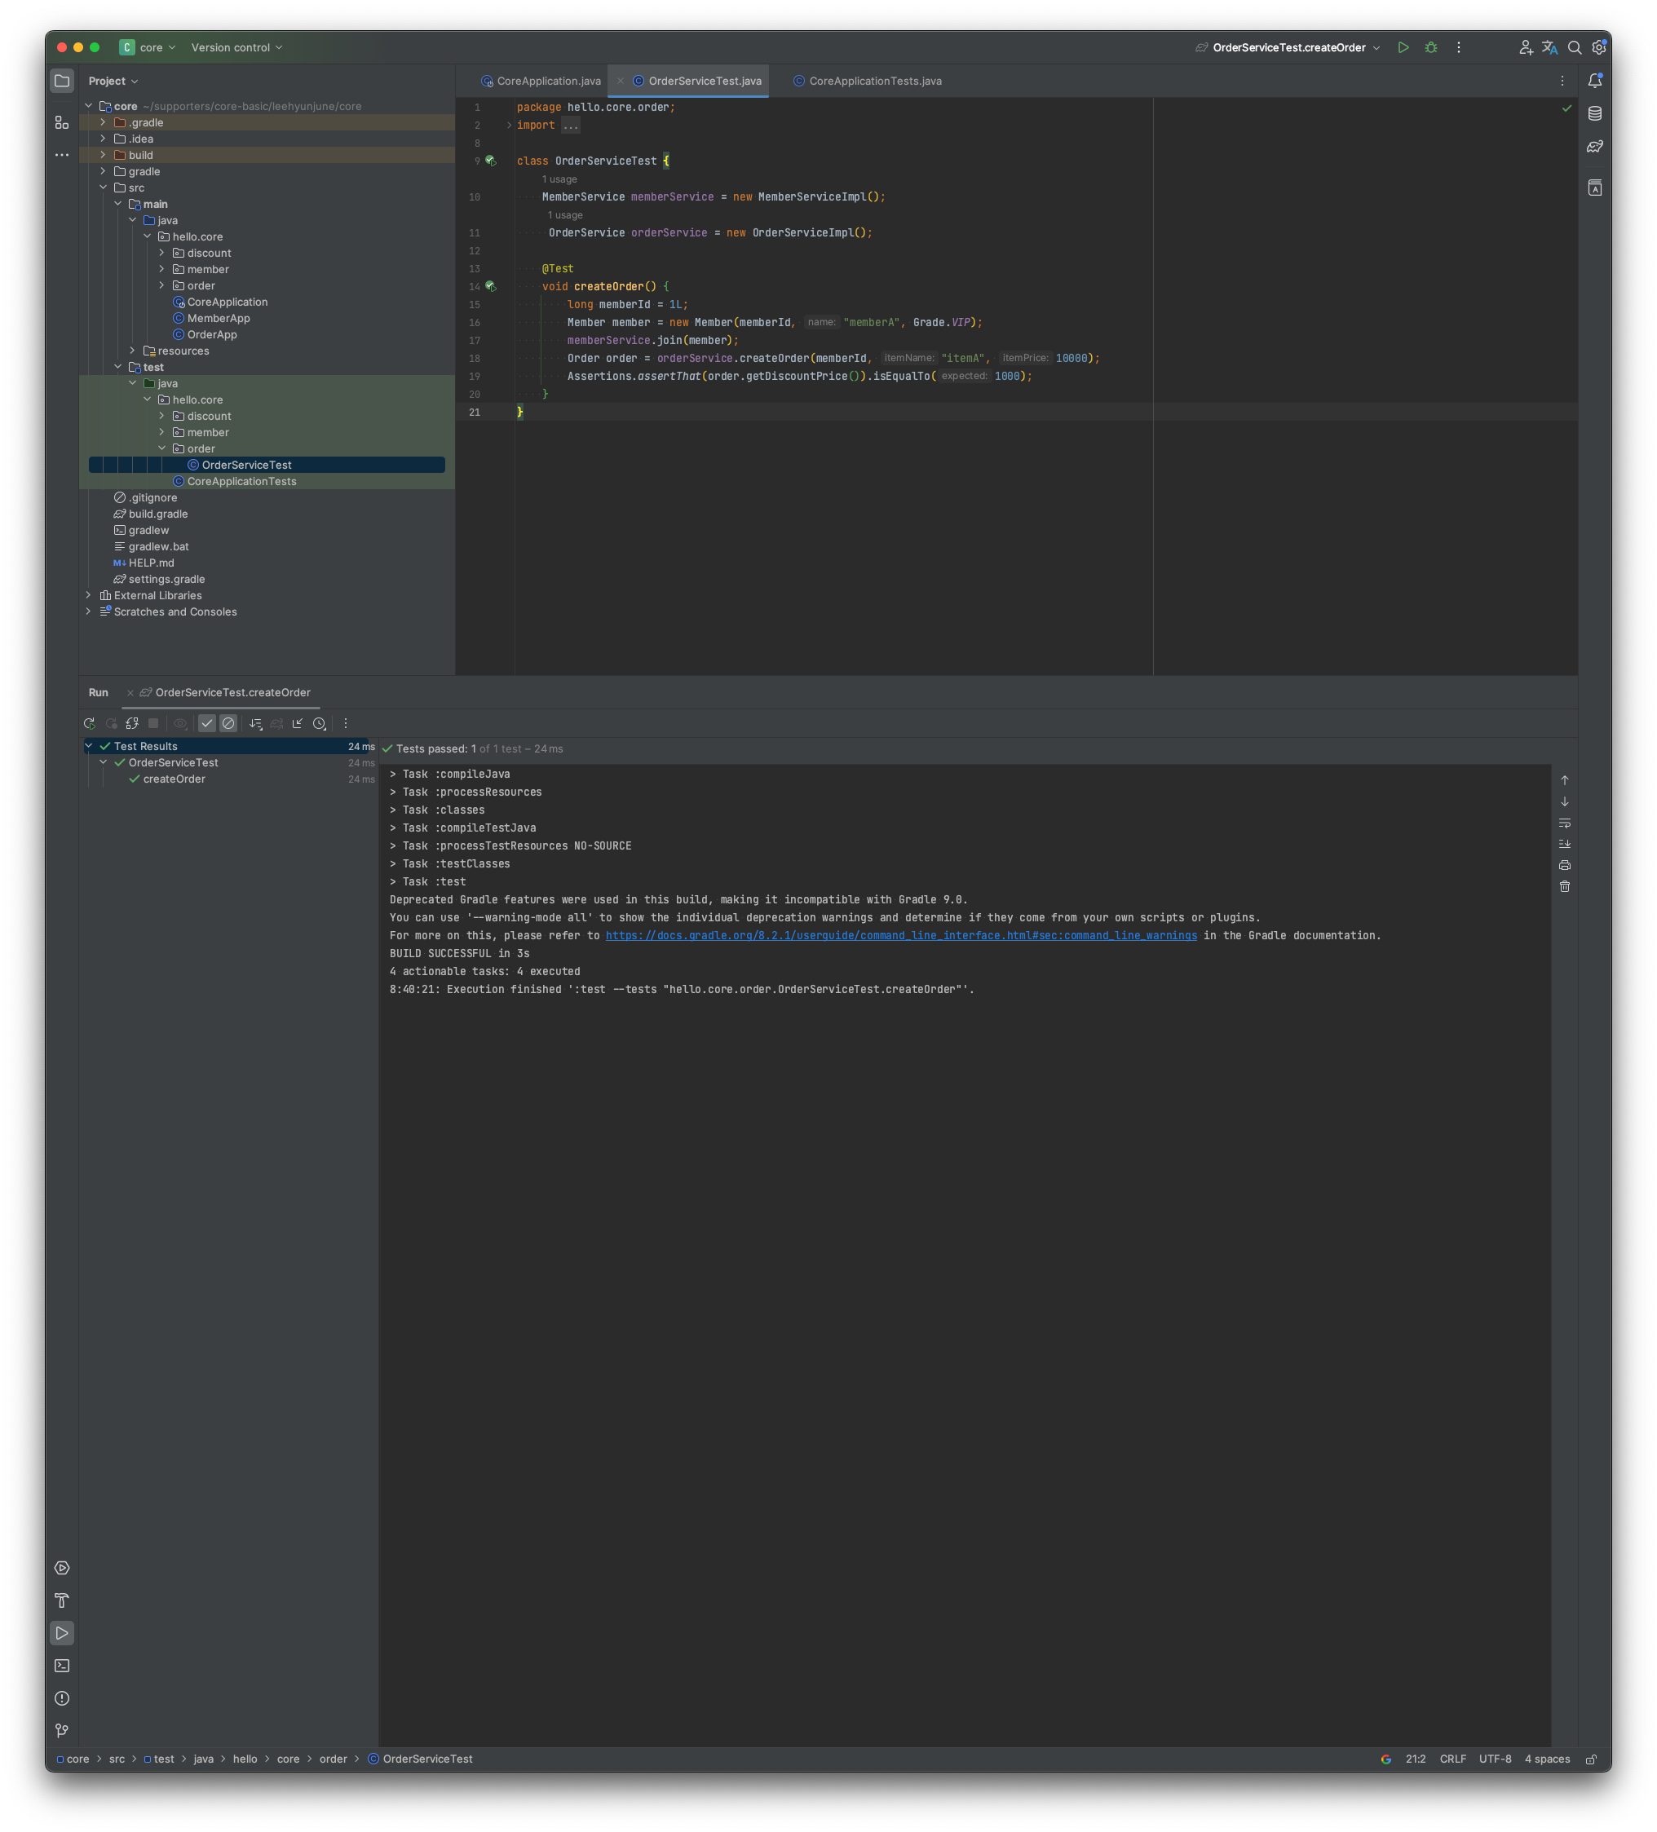1657x1832 pixels.
Task: Collapse Test Results tree node
Action: tap(88, 746)
